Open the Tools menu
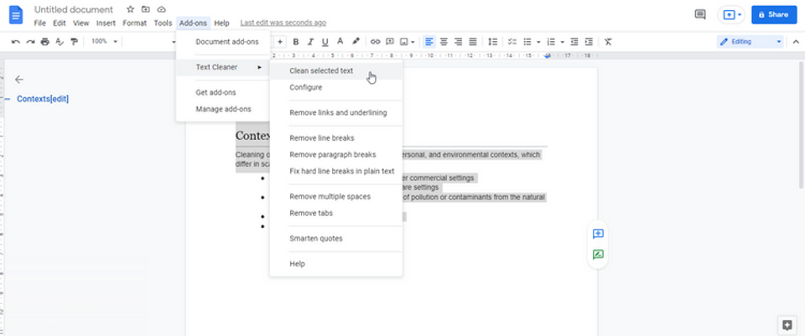 click(x=163, y=23)
